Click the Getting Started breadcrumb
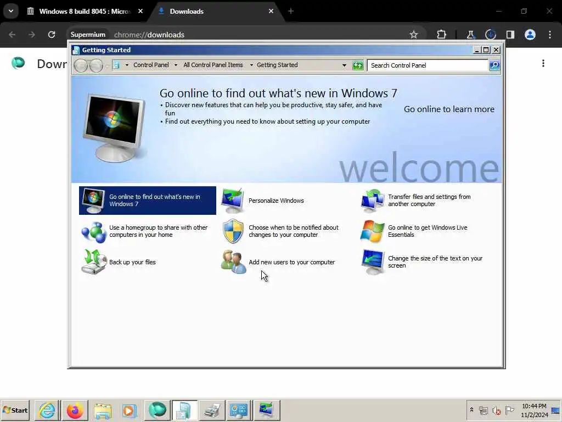Image resolution: width=562 pixels, height=422 pixels. coord(277,65)
